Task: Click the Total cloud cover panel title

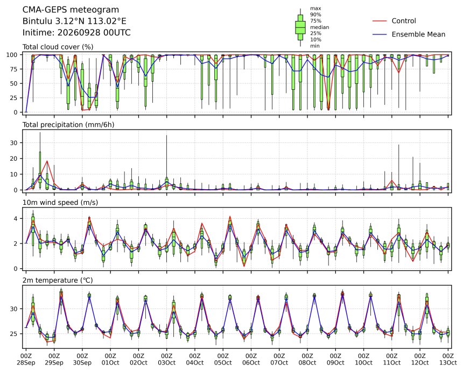Action: coord(58,47)
